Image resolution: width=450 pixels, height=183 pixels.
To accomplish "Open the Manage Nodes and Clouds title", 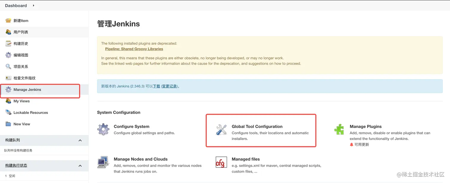I will (140, 159).
